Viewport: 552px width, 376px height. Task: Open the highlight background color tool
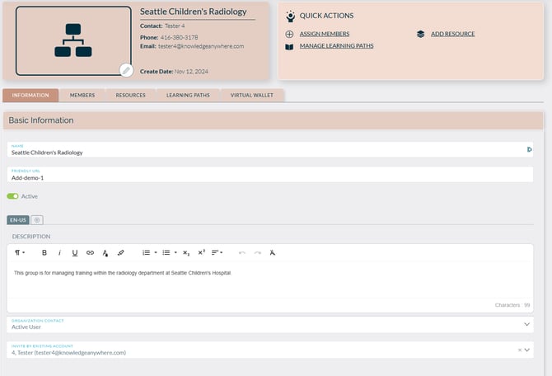121,252
